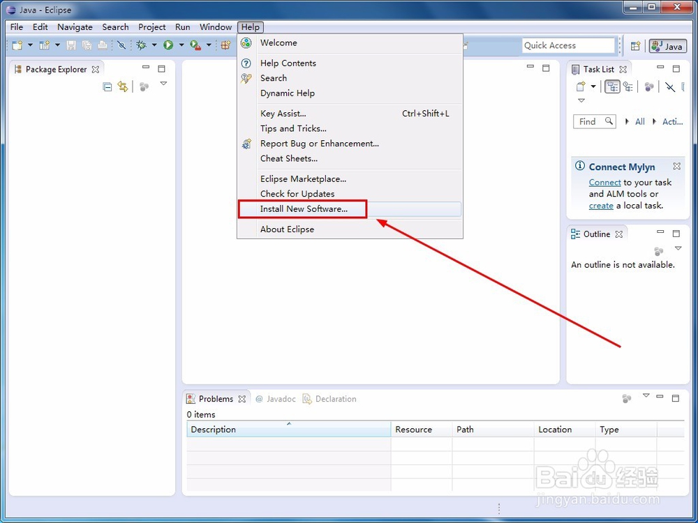Click the focus-on-task icon in Problems view
Screen dimensions: 698x523
(627, 398)
